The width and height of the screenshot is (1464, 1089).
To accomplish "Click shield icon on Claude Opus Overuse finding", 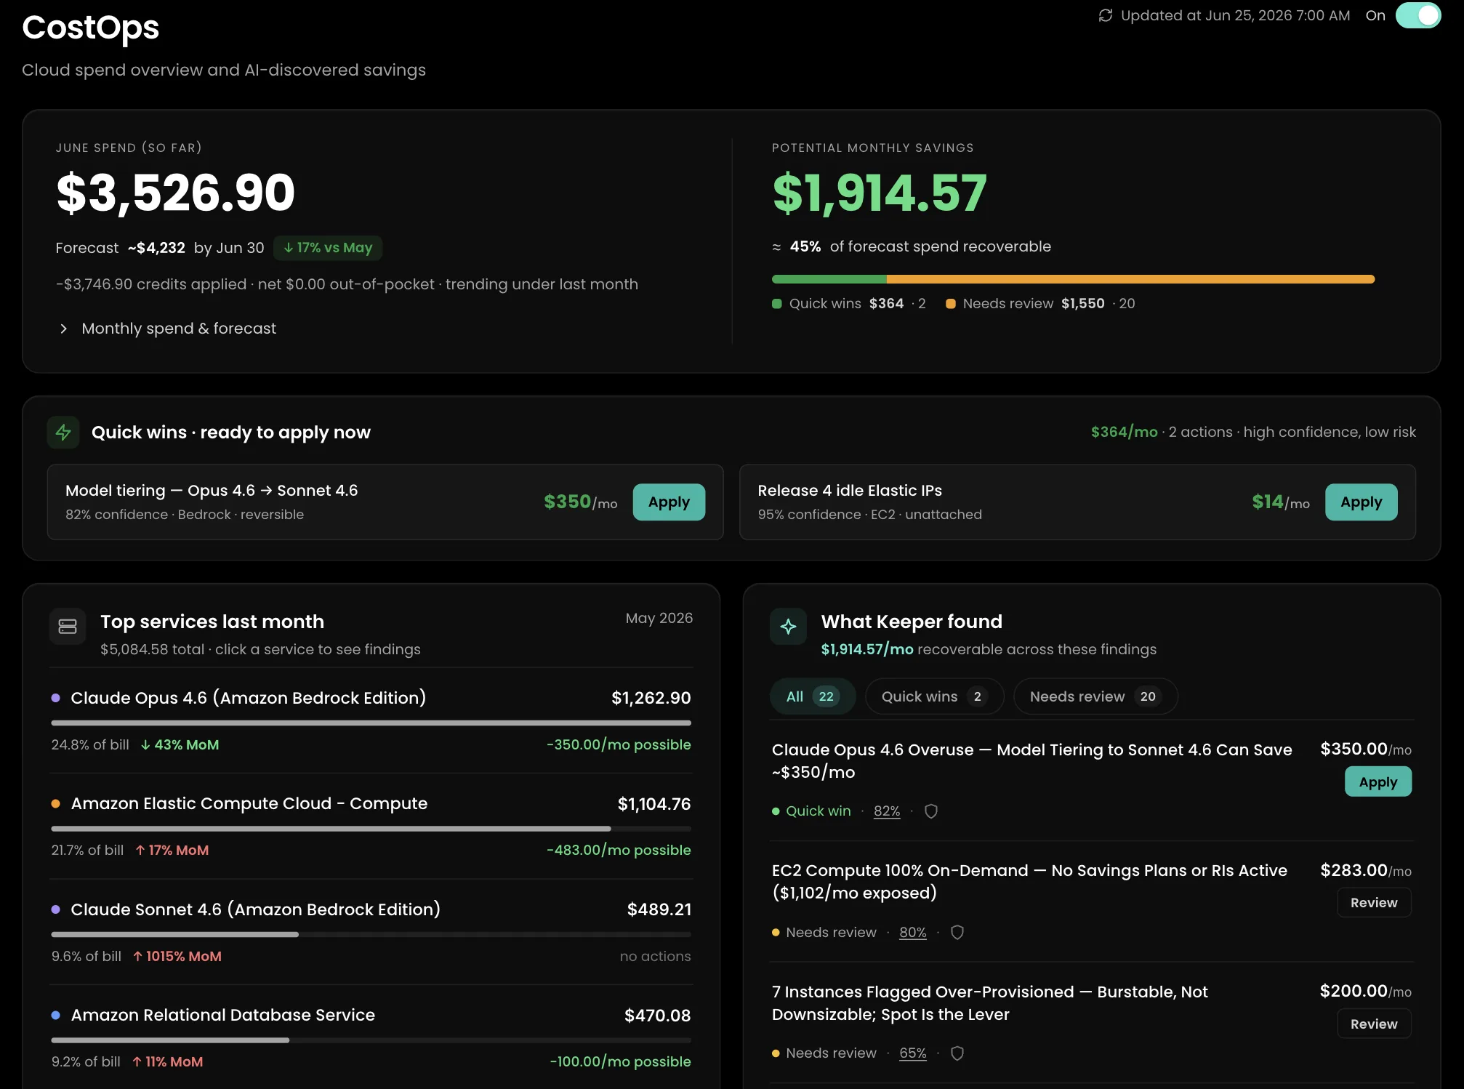I will tap(931, 811).
